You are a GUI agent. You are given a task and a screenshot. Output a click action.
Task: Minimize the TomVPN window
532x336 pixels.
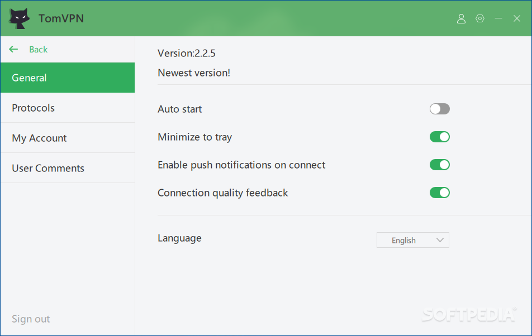(498, 18)
